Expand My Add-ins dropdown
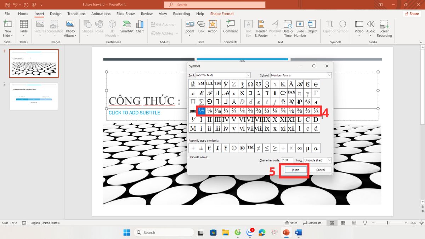Screen dimensions: 425x239 point(177,34)
